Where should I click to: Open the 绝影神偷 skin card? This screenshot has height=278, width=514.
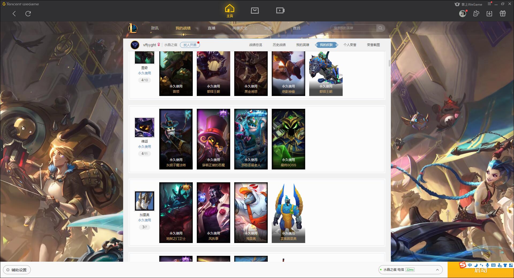point(288,74)
